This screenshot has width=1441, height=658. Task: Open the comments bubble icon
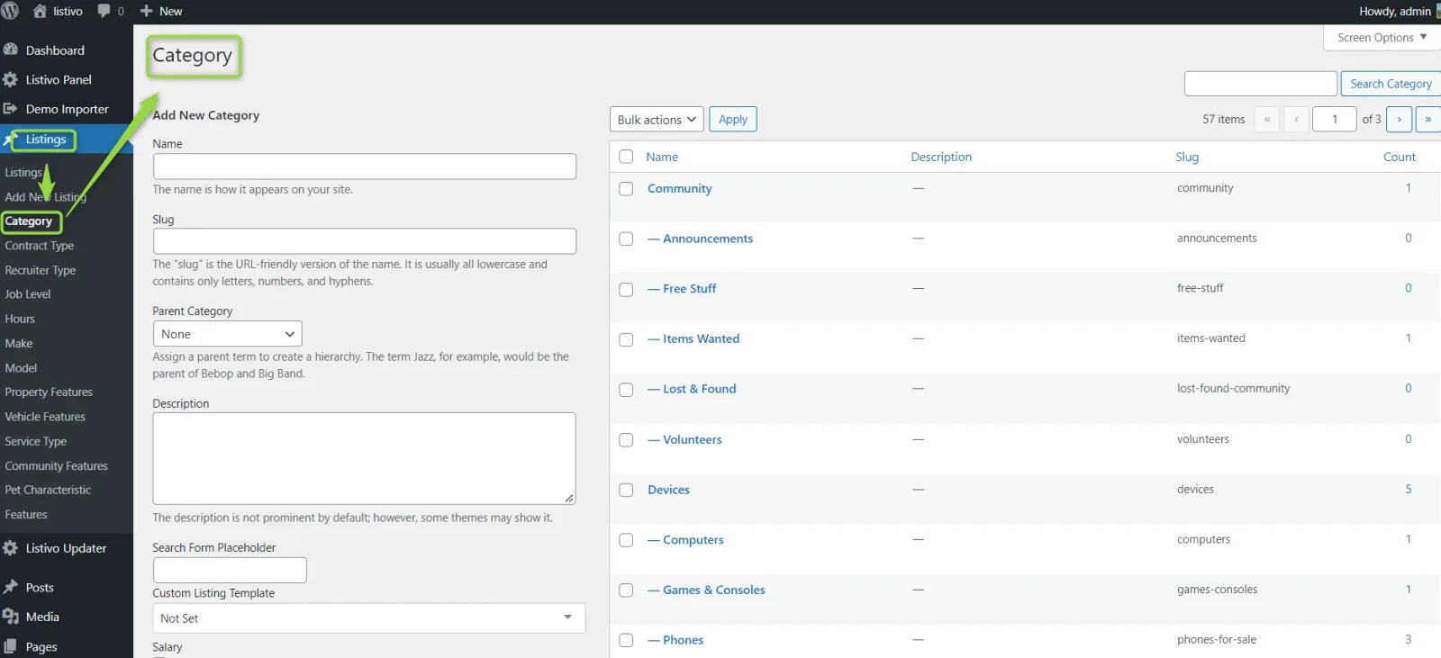[104, 11]
